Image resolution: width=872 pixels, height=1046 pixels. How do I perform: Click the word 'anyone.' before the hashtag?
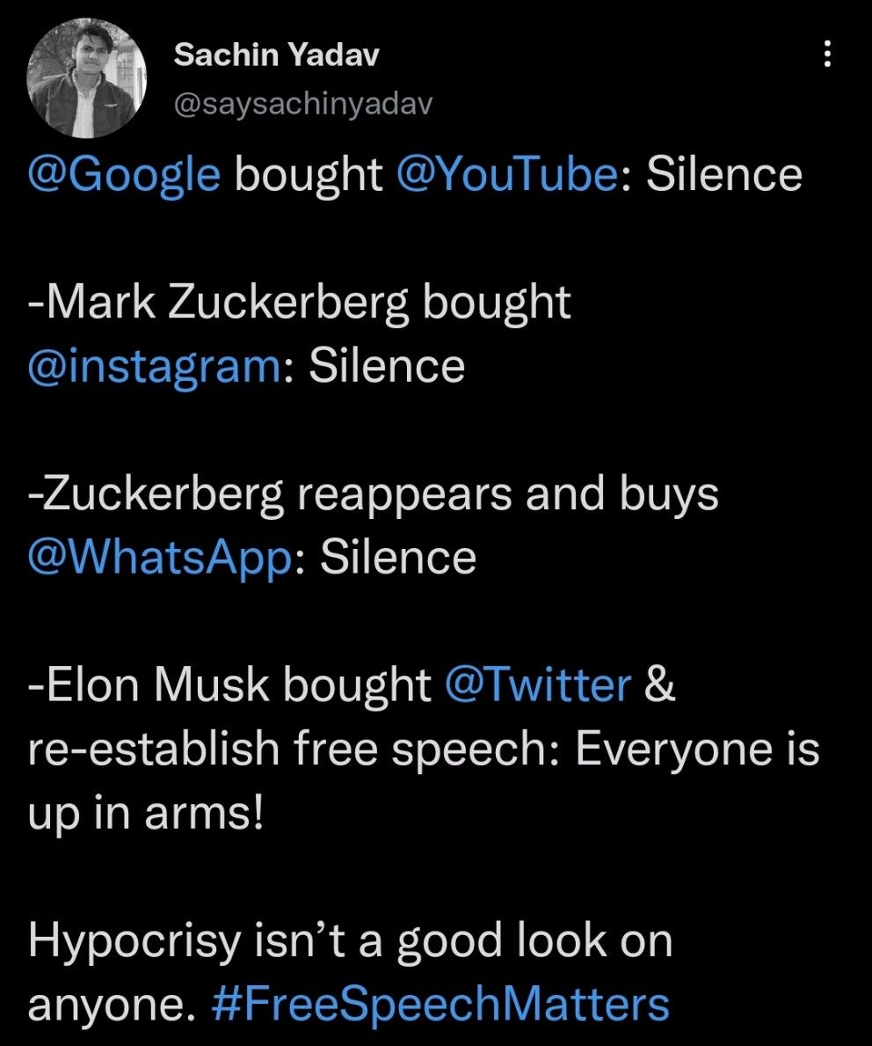(x=112, y=1006)
